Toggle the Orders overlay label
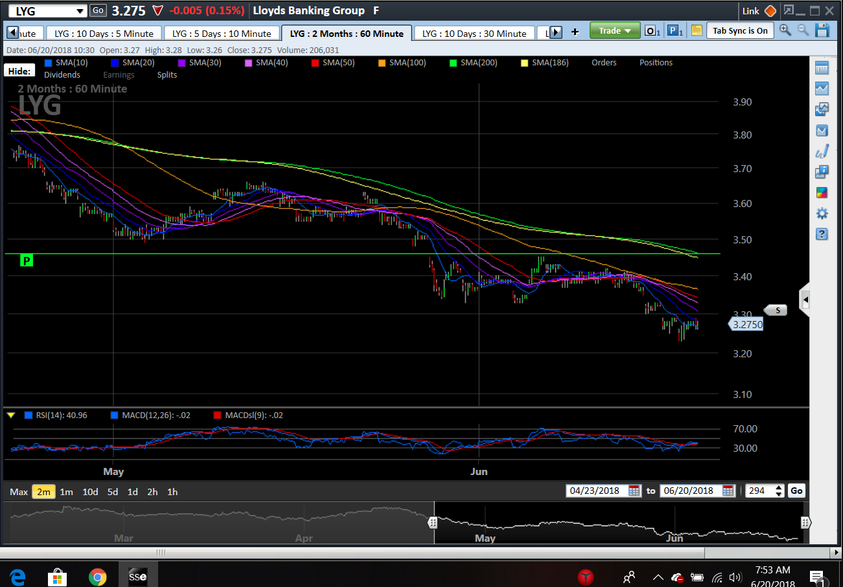The width and height of the screenshot is (843, 587). (604, 63)
